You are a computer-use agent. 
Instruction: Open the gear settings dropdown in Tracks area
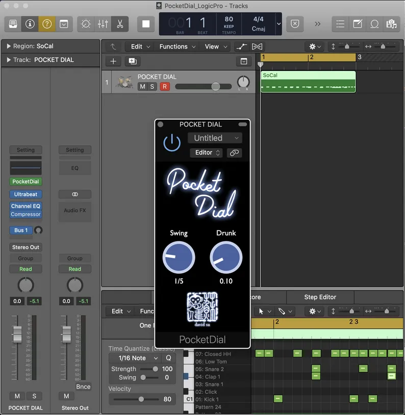click(x=315, y=46)
